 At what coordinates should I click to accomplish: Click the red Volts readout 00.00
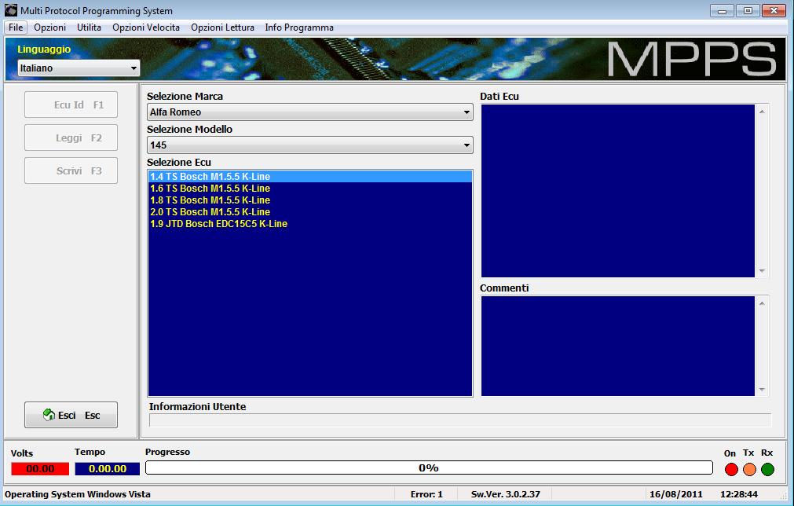(x=40, y=468)
